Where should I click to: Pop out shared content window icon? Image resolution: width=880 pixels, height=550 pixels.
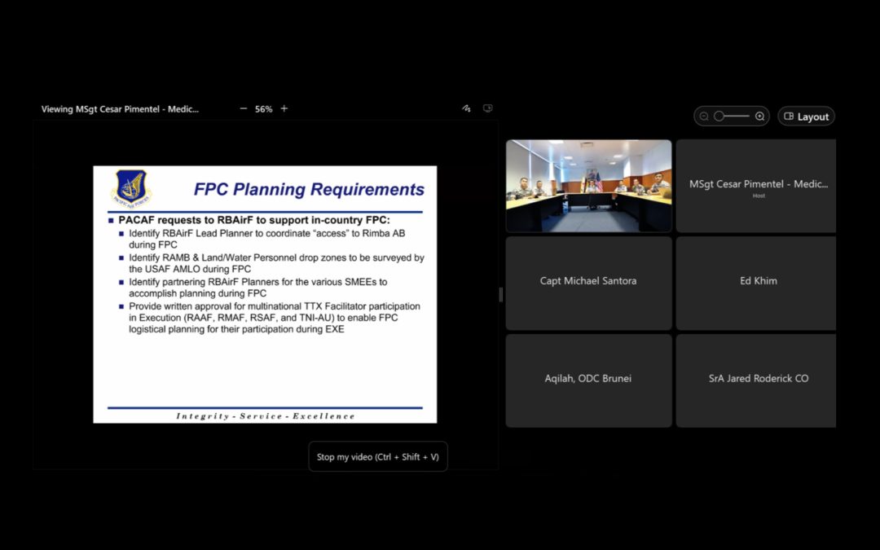click(488, 108)
